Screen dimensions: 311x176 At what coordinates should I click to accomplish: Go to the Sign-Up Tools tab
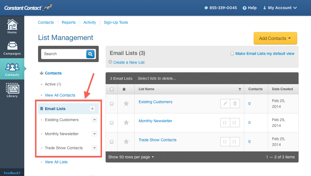(x=116, y=22)
